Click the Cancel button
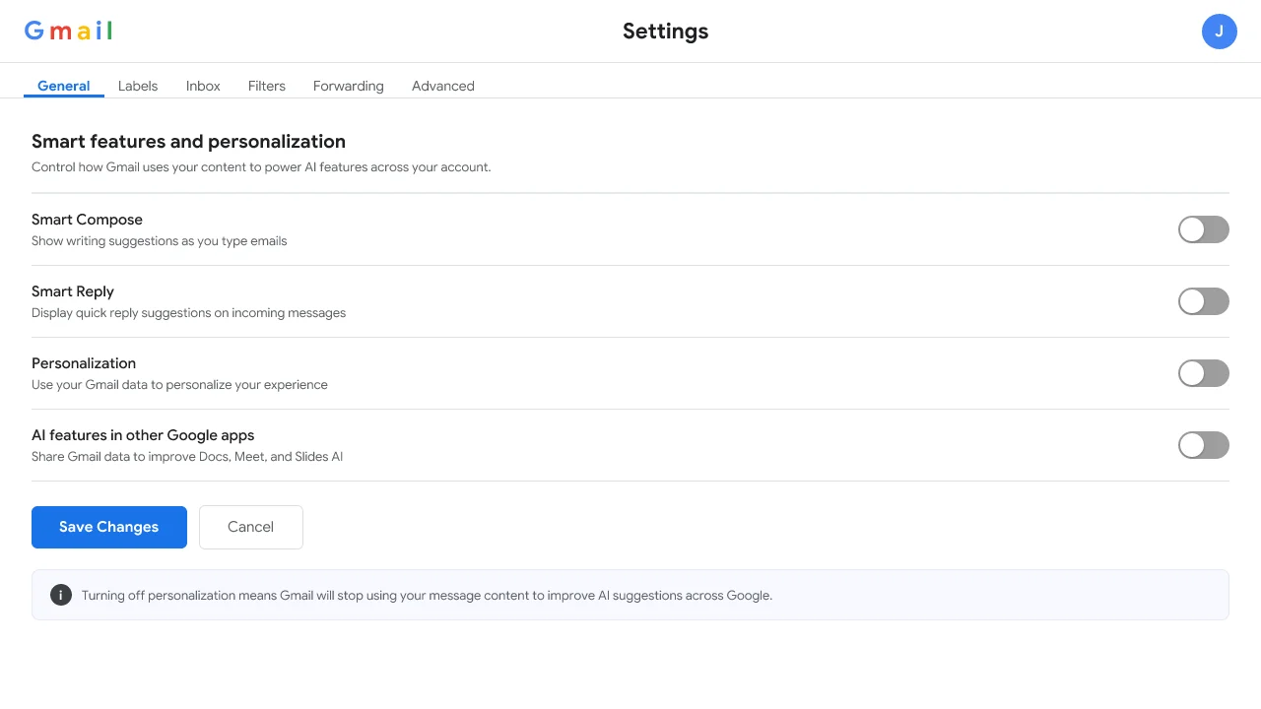1261x709 pixels. pyautogui.click(x=251, y=527)
